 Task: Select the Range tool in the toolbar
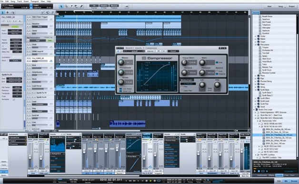(x=66, y=6)
